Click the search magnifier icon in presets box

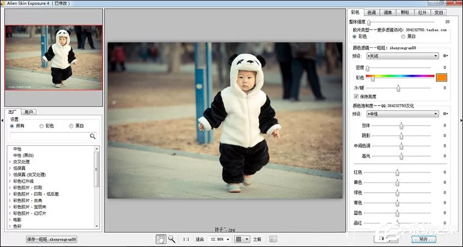pos(93,136)
